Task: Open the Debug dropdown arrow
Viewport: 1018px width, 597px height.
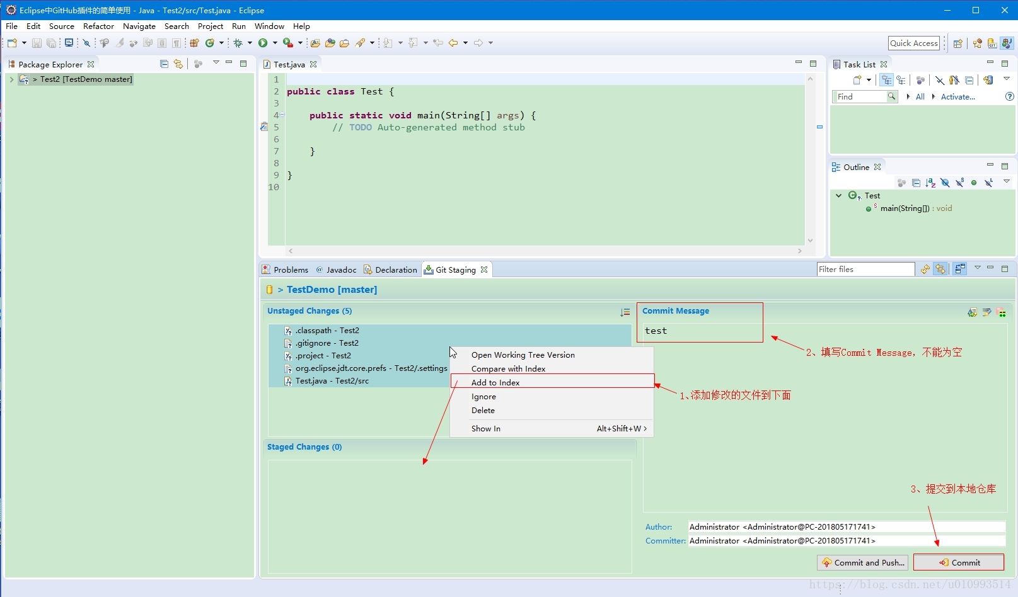Action: [250, 43]
